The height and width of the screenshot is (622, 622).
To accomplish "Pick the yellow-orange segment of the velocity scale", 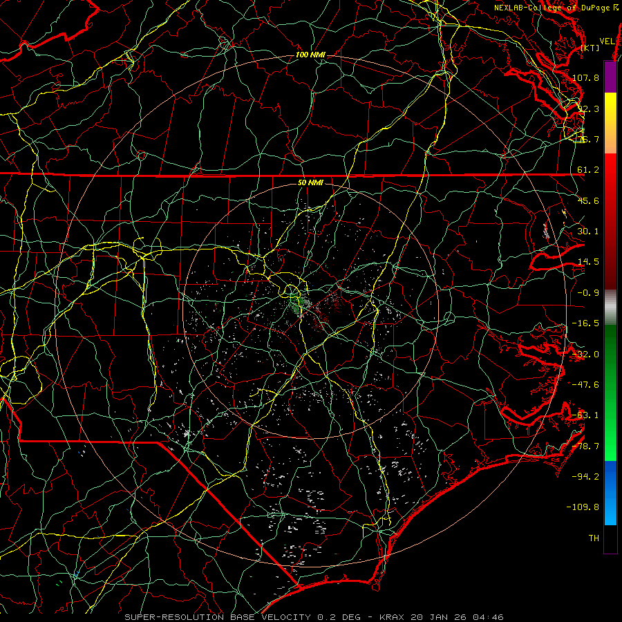I will (610, 123).
